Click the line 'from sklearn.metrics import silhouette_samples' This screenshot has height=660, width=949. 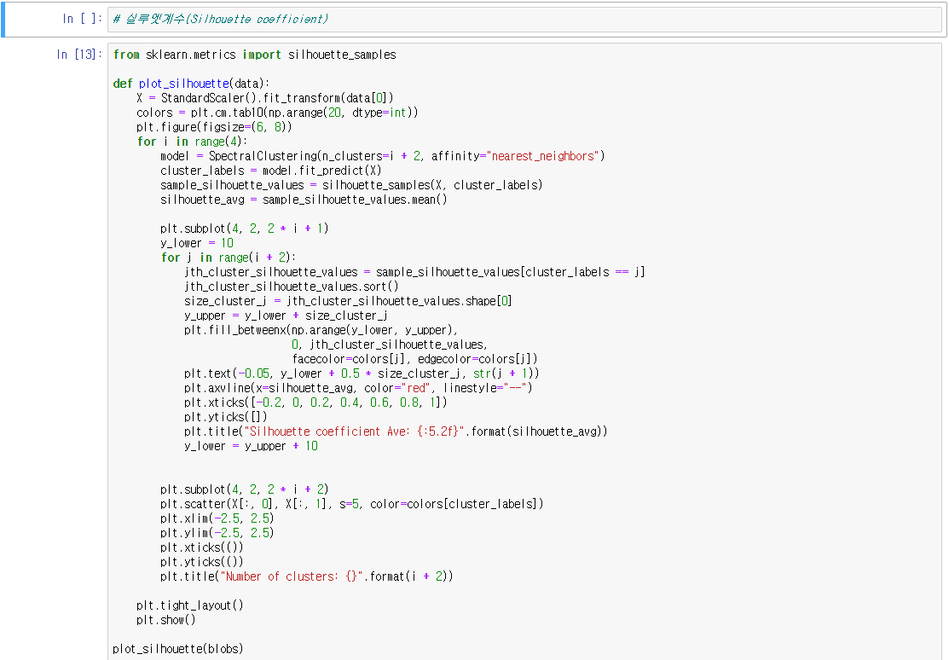click(x=255, y=55)
